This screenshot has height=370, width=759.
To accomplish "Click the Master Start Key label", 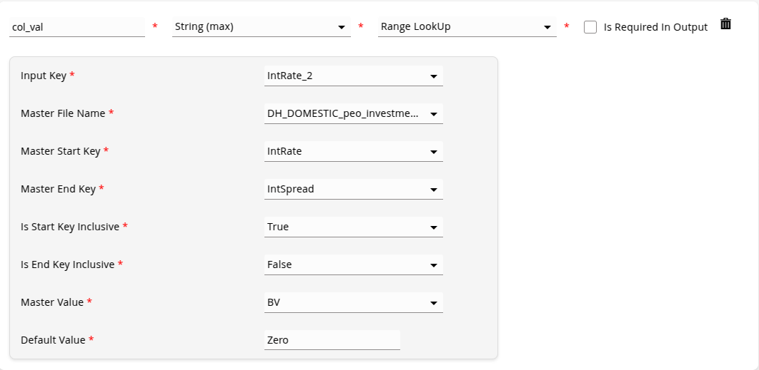I will [61, 151].
